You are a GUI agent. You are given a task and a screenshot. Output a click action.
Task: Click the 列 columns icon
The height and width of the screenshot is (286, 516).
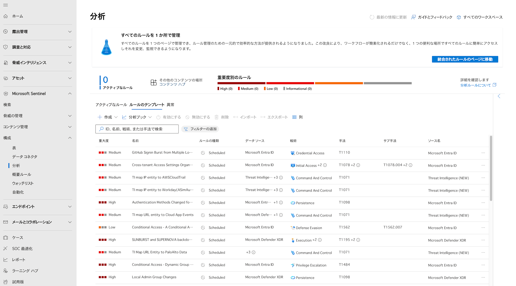294,117
